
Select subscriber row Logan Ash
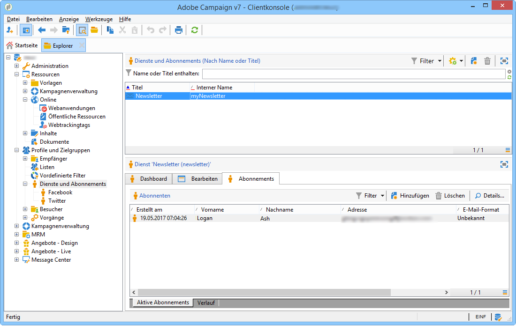319,218
